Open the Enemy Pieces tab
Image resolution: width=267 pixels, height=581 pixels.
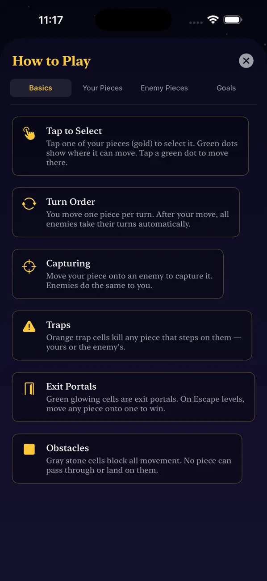pyautogui.click(x=164, y=88)
